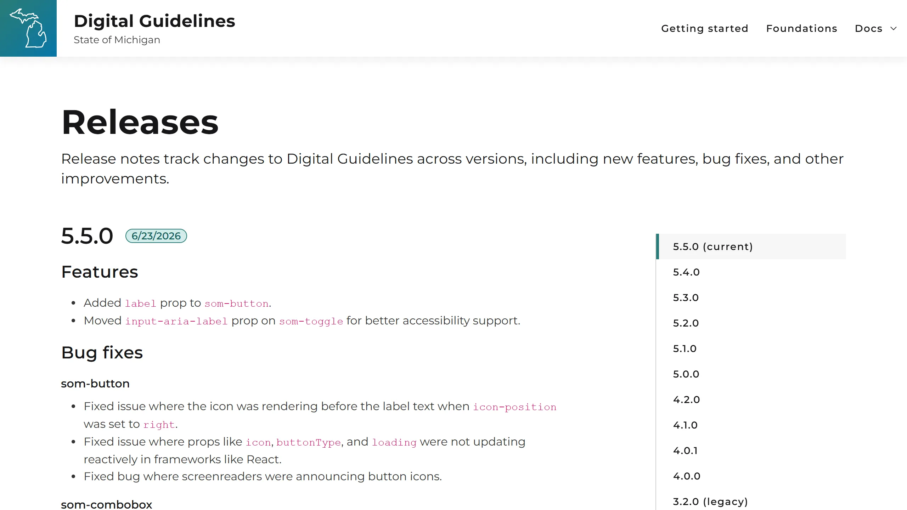The height and width of the screenshot is (510, 907).
Task: Click the som-button subsection heading
Action: 95,384
